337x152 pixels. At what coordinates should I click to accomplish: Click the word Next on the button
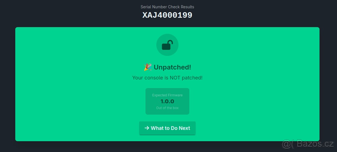185,128
